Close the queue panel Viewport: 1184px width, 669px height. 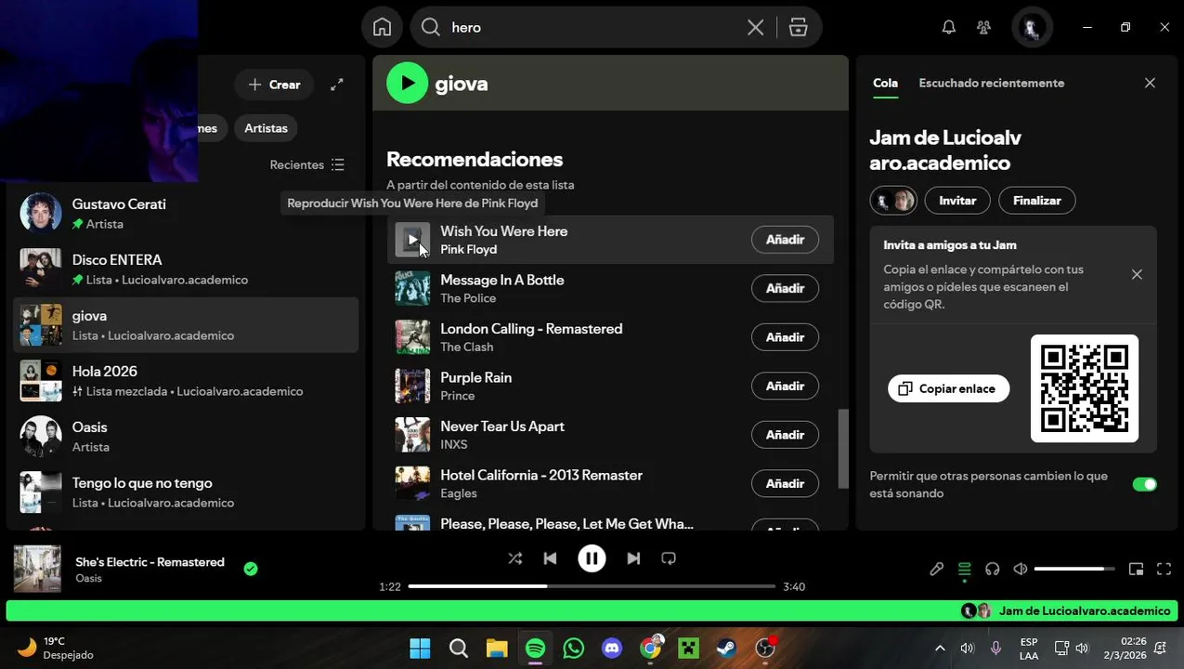pyautogui.click(x=1150, y=83)
